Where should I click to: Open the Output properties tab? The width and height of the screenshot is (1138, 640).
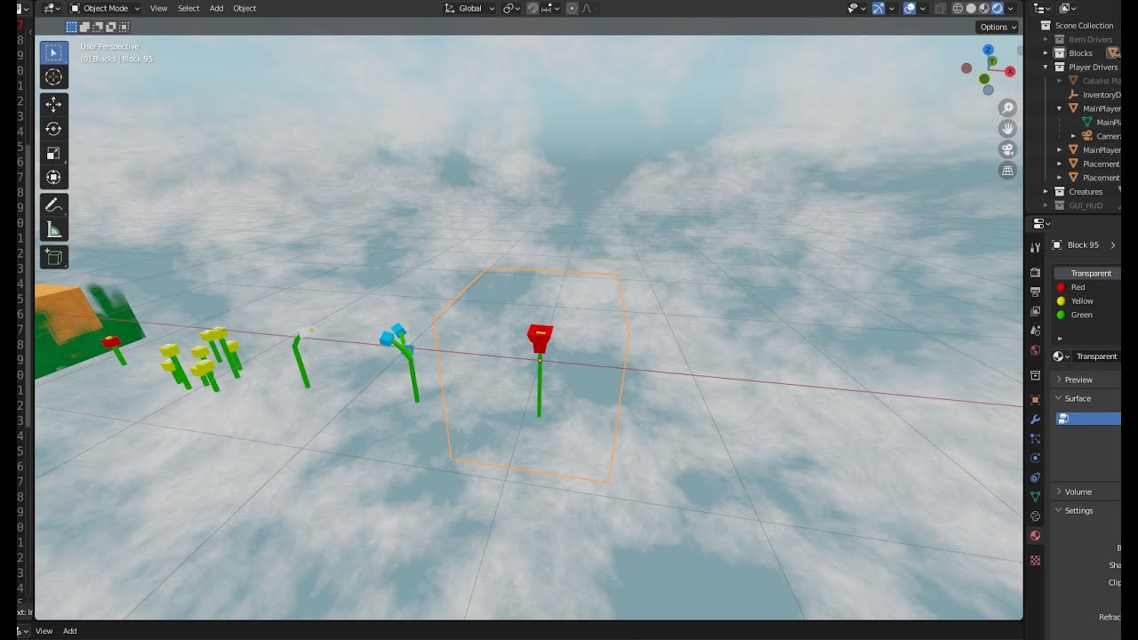(x=1035, y=292)
